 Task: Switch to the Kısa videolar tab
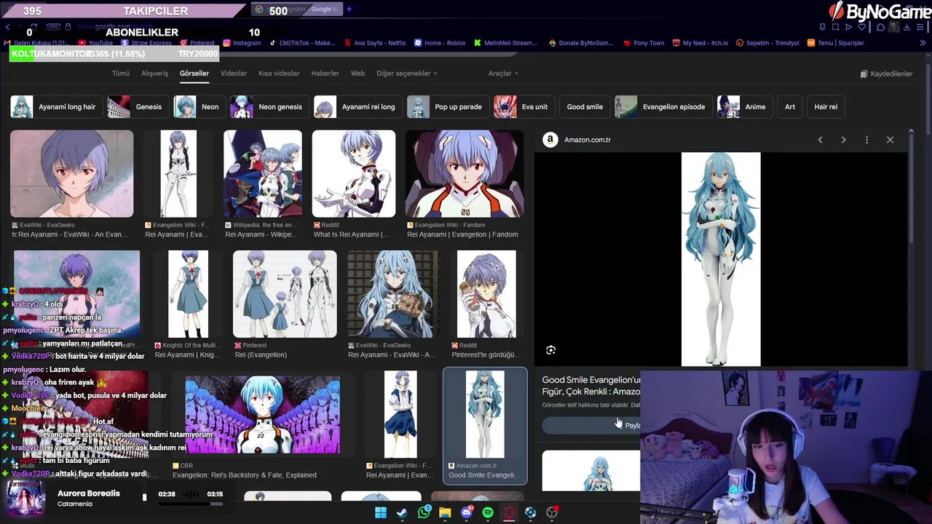pyautogui.click(x=279, y=74)
